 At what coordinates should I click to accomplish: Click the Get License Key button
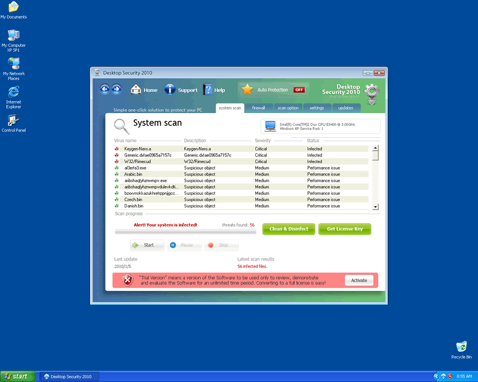344,229
